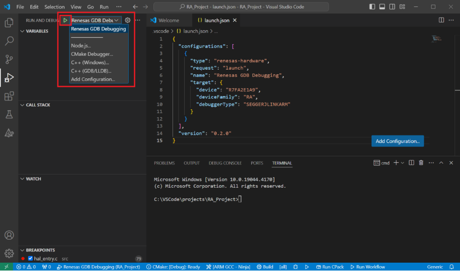Open the Selection menu
The width and height of the screenshot is (460, 271).
click(54, 7)
